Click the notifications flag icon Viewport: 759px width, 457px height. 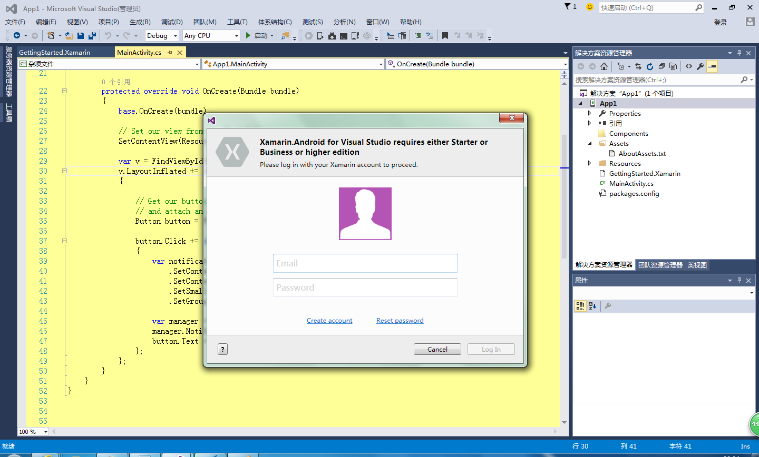click(x=568, y=7)
